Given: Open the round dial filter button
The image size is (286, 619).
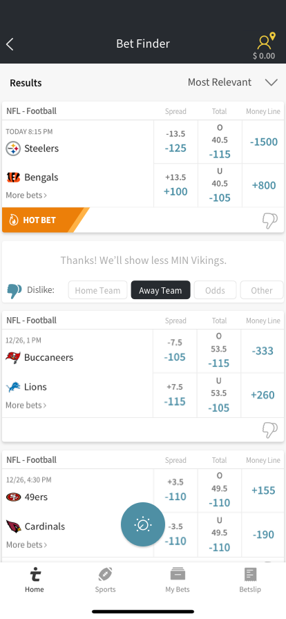Looking at the screenshot, I should 142,524.
